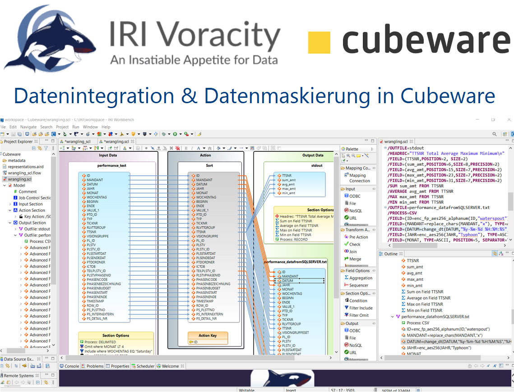Click the script editor vertical scrollbar thumb

pyautogui.click(x=511, y=201)
